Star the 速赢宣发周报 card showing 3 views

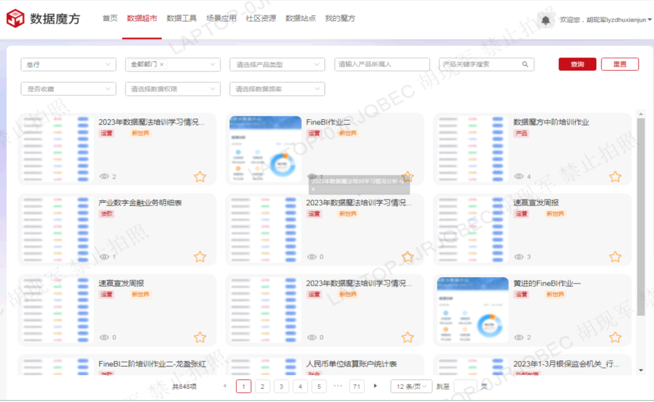[615, 257]
